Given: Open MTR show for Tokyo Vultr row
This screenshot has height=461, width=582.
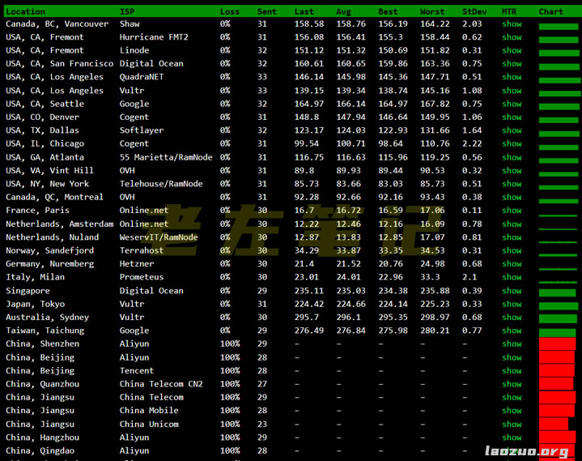Looking at the screenshot, I should point(512,304).
